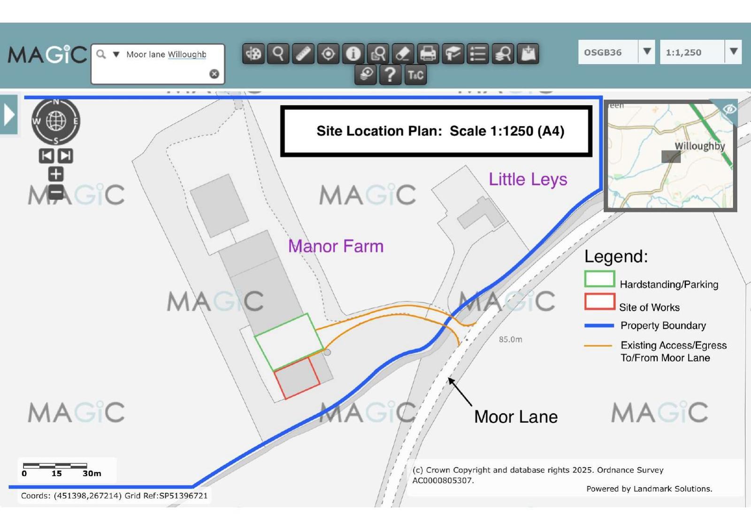
Task: Click the crosshair locate tool
Action: [x=328, y=53]
